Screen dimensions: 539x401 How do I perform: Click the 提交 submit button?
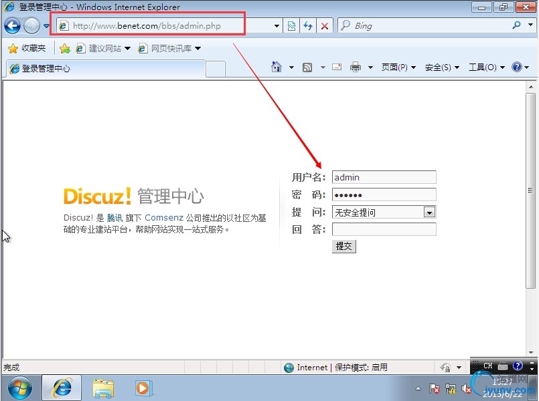pos(343,247)
